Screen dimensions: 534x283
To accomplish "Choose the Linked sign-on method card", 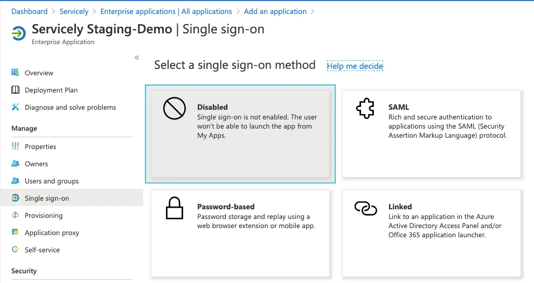I will [x=432, y=234].
